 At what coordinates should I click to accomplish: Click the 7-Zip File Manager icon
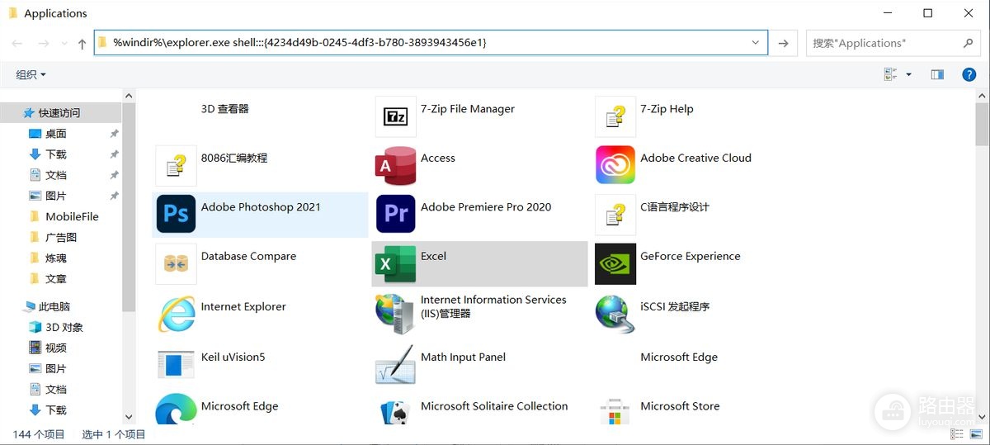tap(396, 116)
